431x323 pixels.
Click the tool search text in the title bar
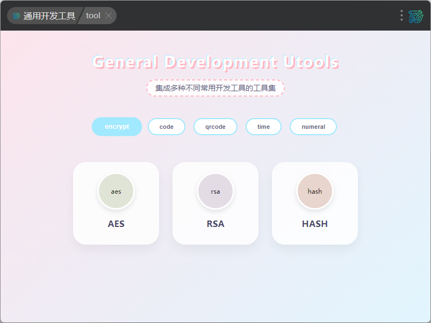[x=93, y=16]
